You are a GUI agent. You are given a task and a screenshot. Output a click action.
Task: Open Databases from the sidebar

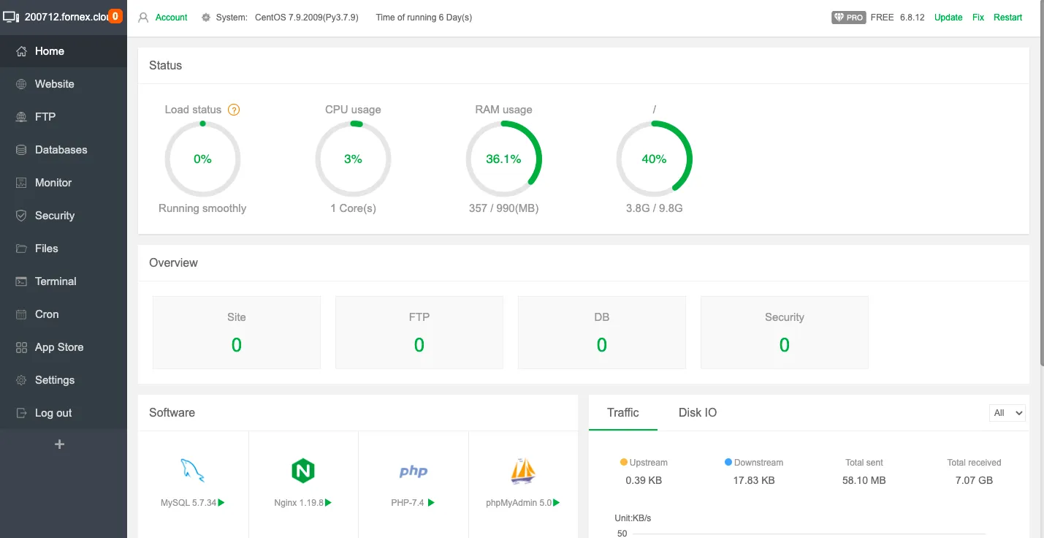pos(61,150)
